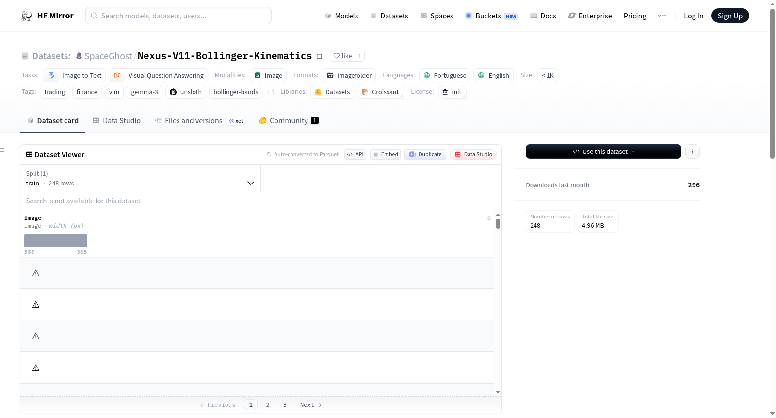Go to page 3 of the viewer
Image resolution: width=776 pixels, height=418 pixels.
pyautogui.click(x=285, y=405)
